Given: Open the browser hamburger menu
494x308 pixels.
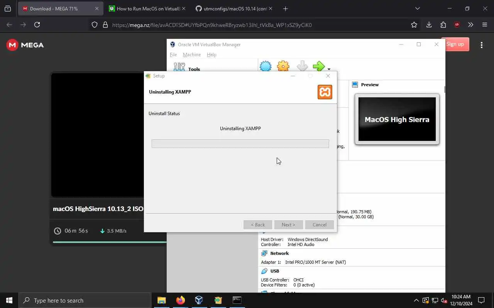Looking at the screenshot, I should (485, 25).
